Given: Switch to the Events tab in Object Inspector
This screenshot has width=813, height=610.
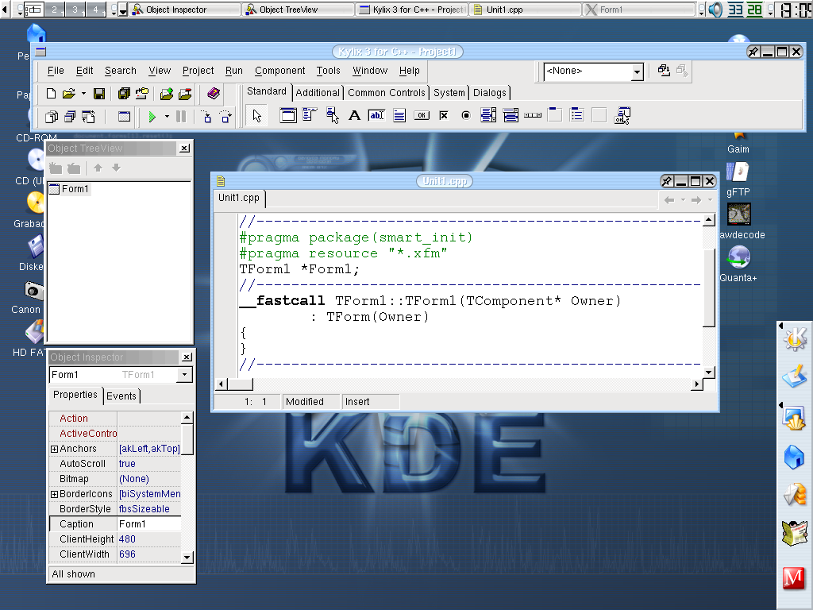Looking at the screenshot, I should click(121, 396).
